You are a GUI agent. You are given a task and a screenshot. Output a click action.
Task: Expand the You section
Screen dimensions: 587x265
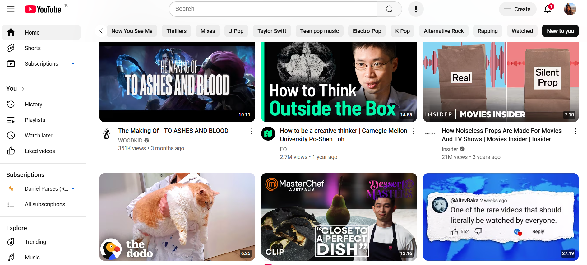[16, 88]
